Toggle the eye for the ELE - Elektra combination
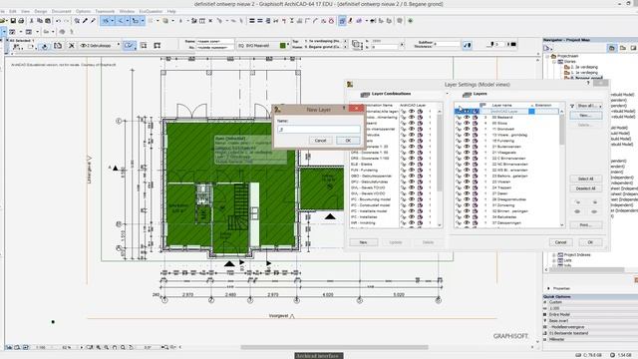This screenshot has height=359, width=638. click(412, 164)
